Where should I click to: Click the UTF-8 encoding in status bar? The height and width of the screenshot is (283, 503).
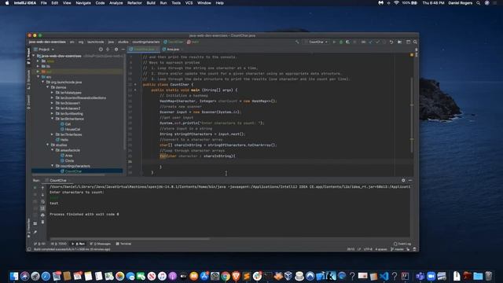coord(368,249)
